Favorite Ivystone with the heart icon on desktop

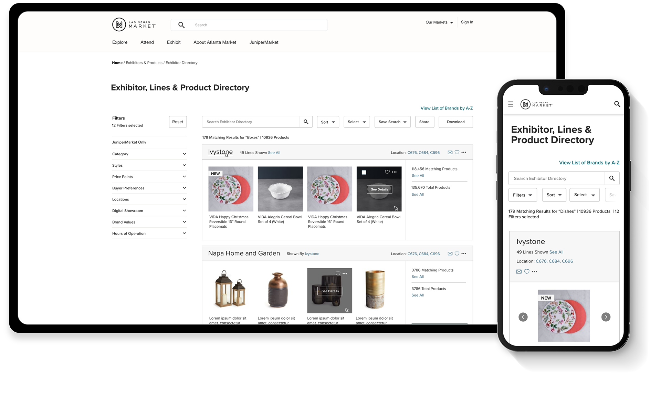(457, 152)
